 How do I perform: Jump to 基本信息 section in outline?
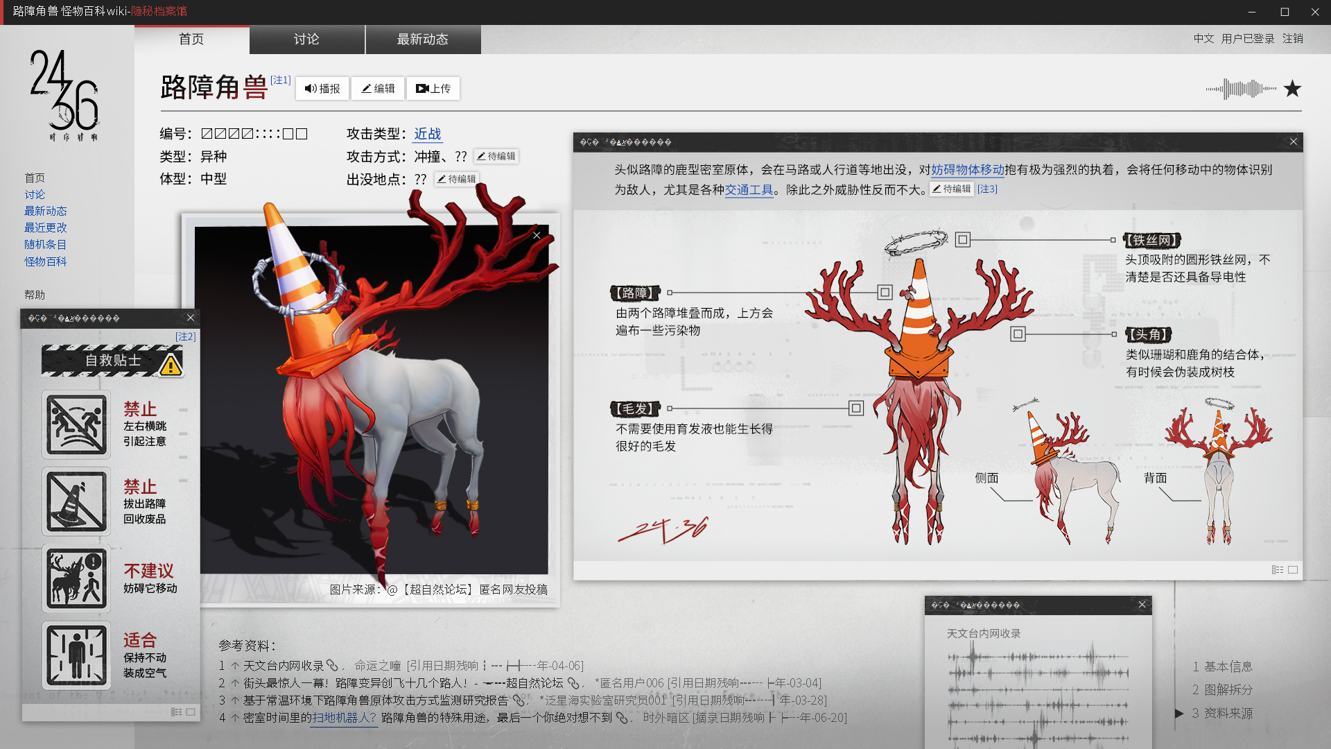pos(1222,666)
